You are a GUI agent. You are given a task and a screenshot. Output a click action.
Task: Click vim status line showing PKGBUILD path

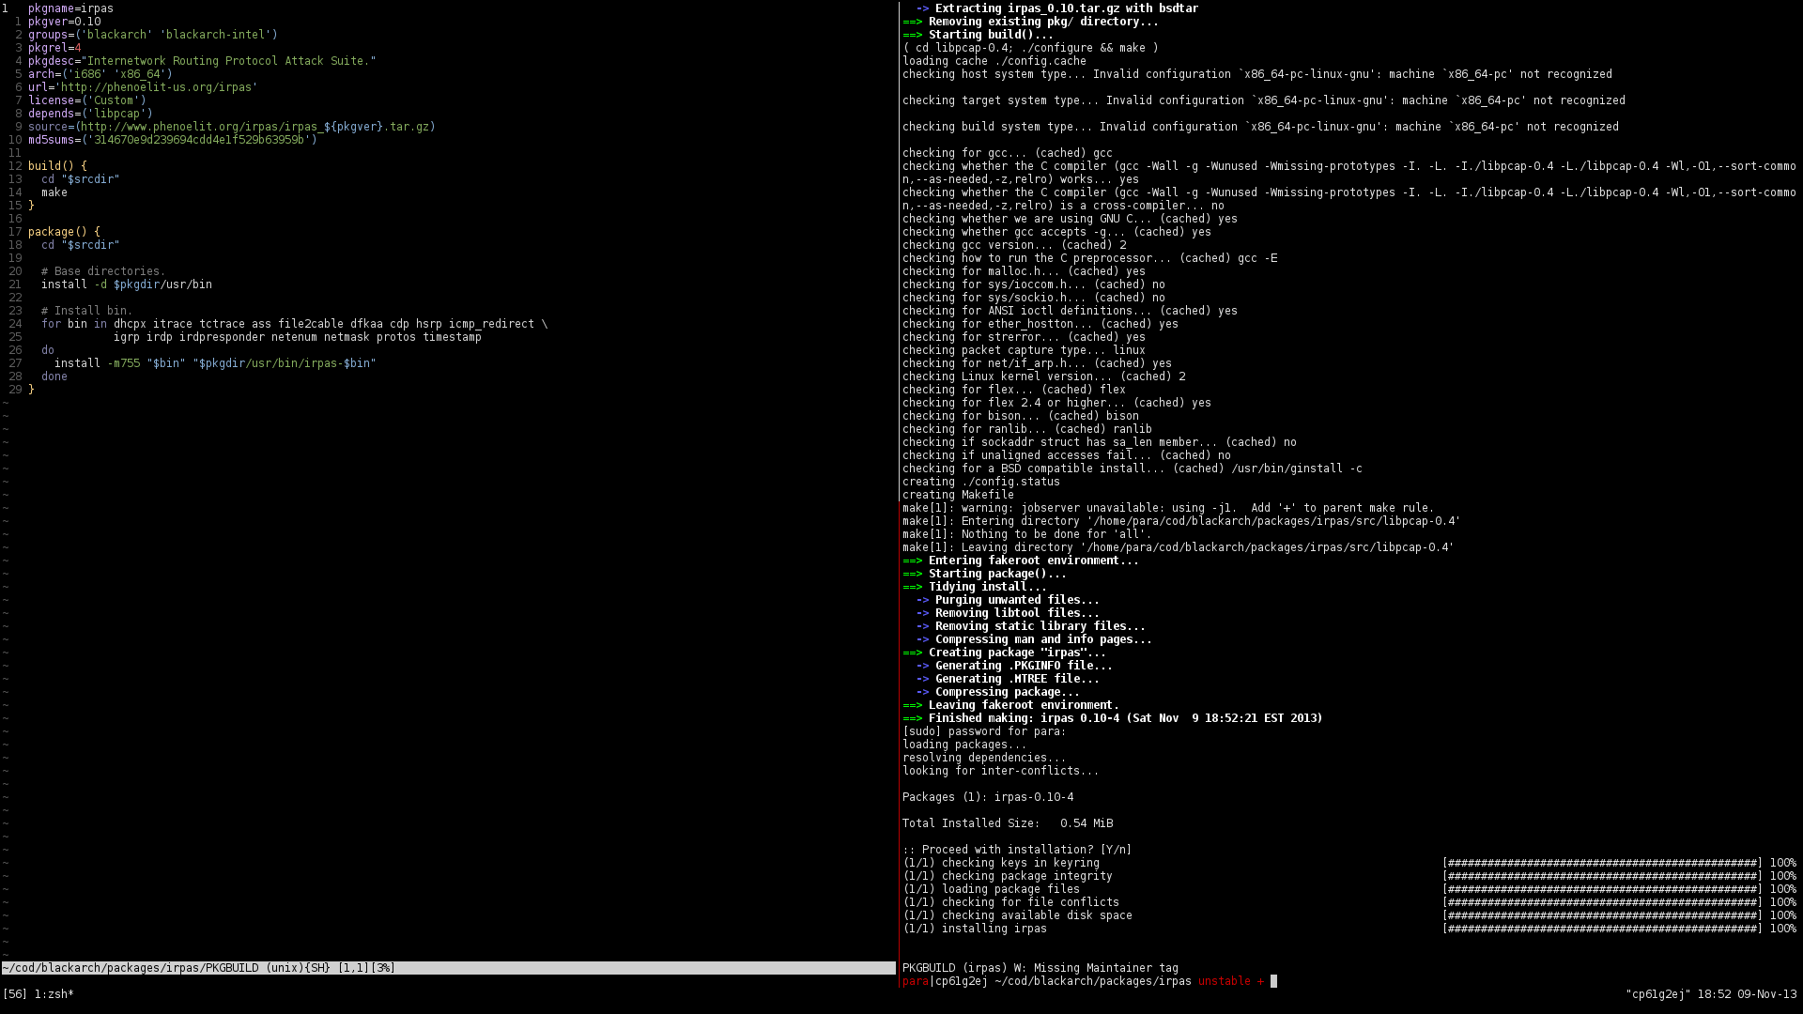[x=449, y=968]
